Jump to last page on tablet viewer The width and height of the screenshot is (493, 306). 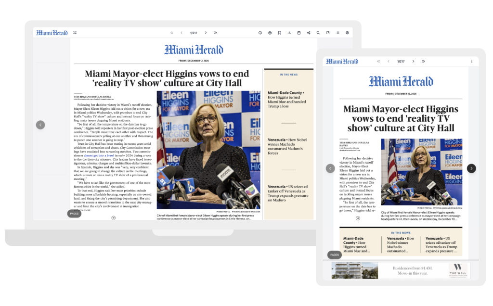click(x=423, y=61)
